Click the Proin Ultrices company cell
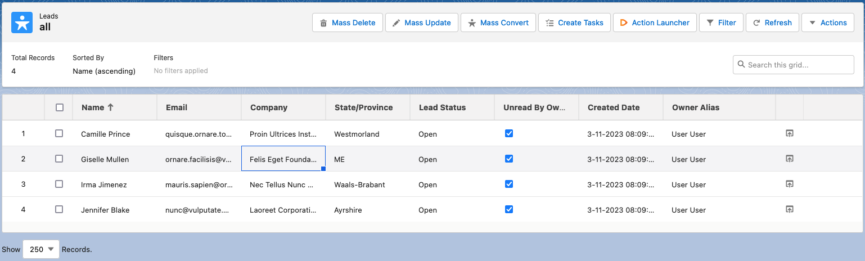This screenshot has width=865, height=261. (283, 134)
